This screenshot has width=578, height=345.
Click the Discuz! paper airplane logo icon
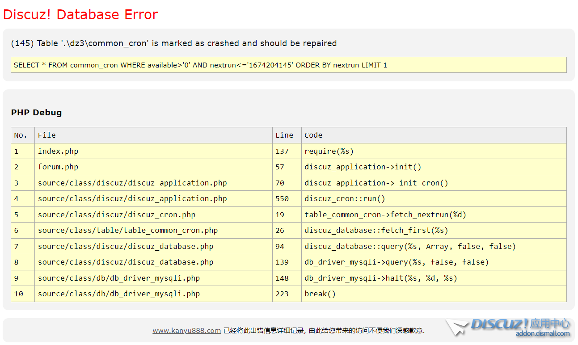click(x=456, y=327)
